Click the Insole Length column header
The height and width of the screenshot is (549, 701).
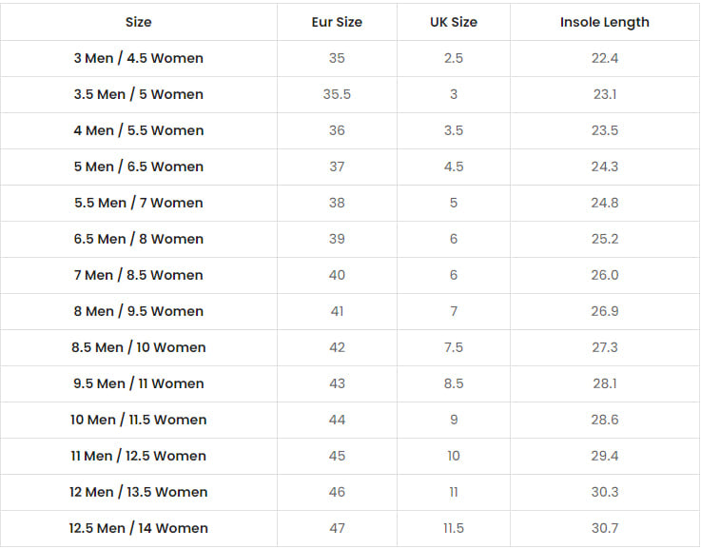pyautogui.click(x=605, y=22)
